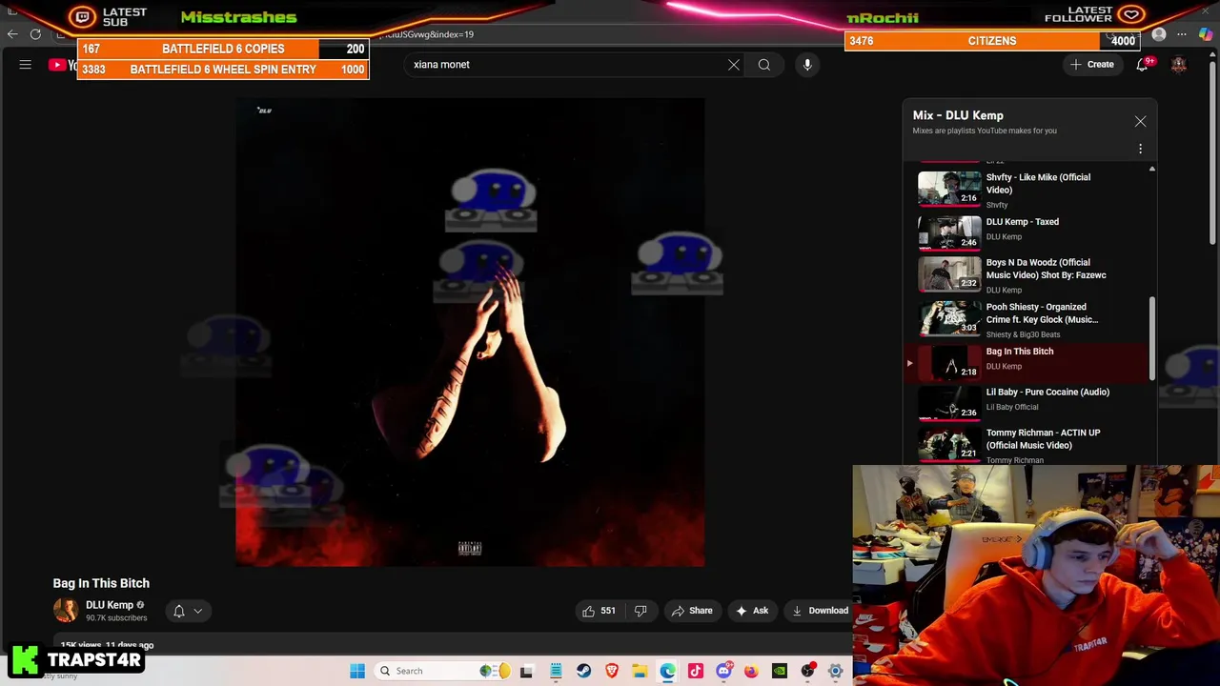The width and height of the screenshot is (1220, 686).
Task: Open DLU Kemp channel avatar
Action: [x=66, y=611]
